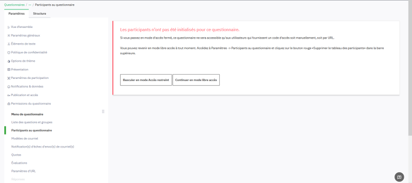Click the Présentation icon in sidebar

9,70
